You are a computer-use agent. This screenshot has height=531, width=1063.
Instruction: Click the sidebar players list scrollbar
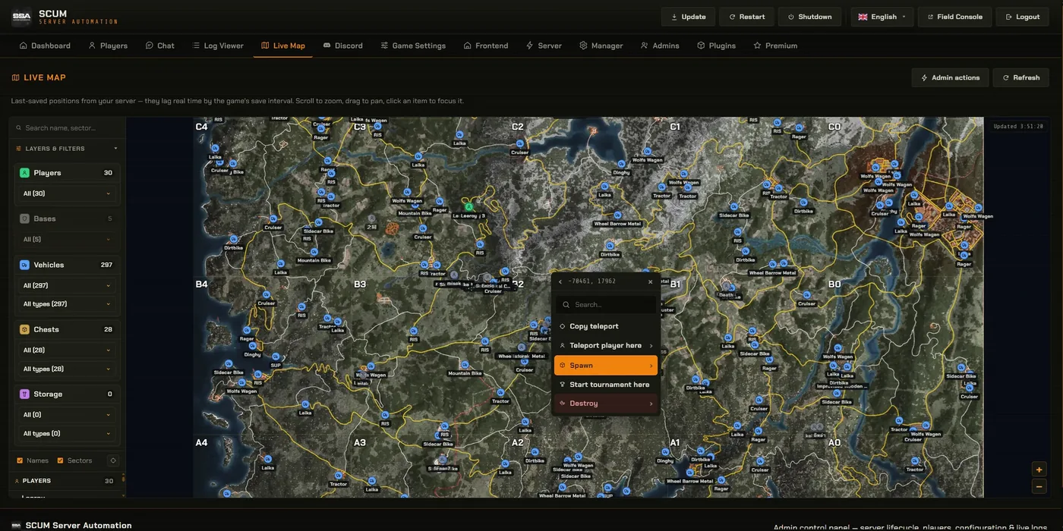pyautogui.click(x=123, y=481)
